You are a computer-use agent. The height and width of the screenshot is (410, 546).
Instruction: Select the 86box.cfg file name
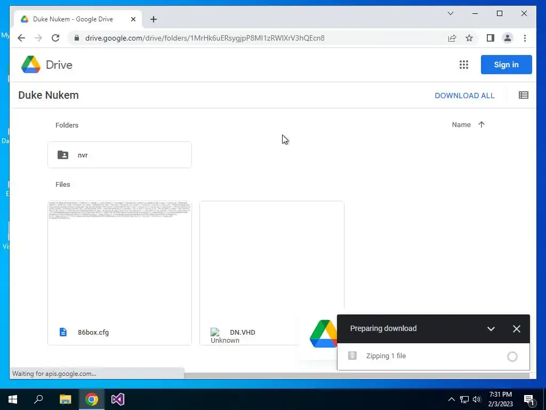click(x=93, y=332)
